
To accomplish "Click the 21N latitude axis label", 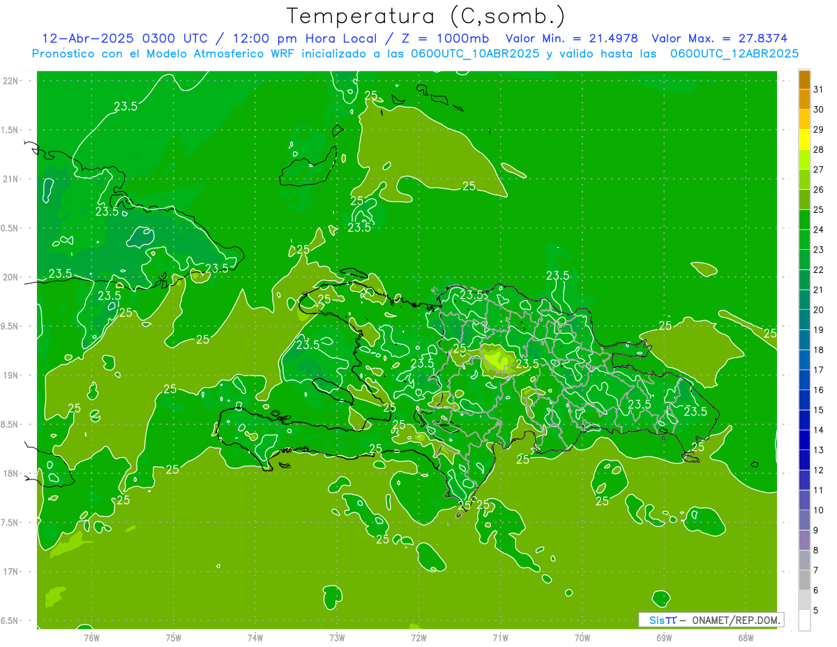I will pyautogui.click(x=10, y=179).
